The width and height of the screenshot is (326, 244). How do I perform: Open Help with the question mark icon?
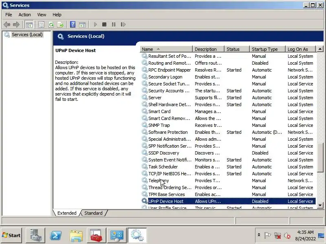point(73,24)
